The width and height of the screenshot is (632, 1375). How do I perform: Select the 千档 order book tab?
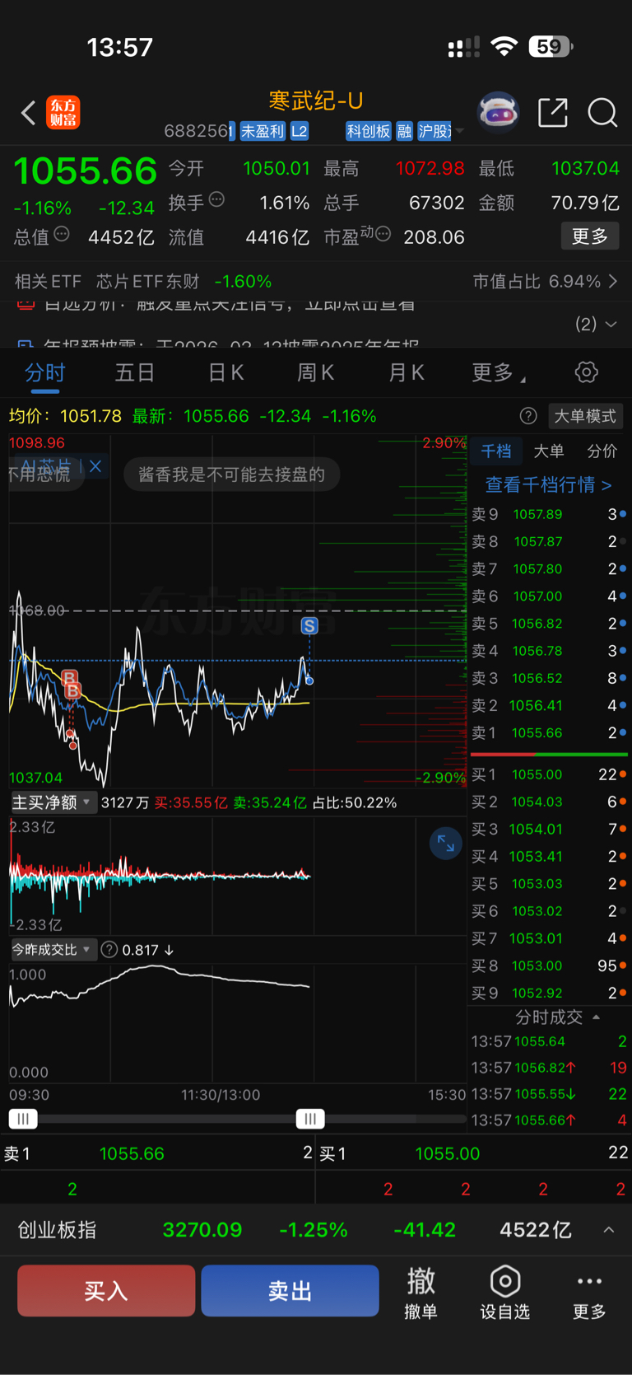point(496,451)
